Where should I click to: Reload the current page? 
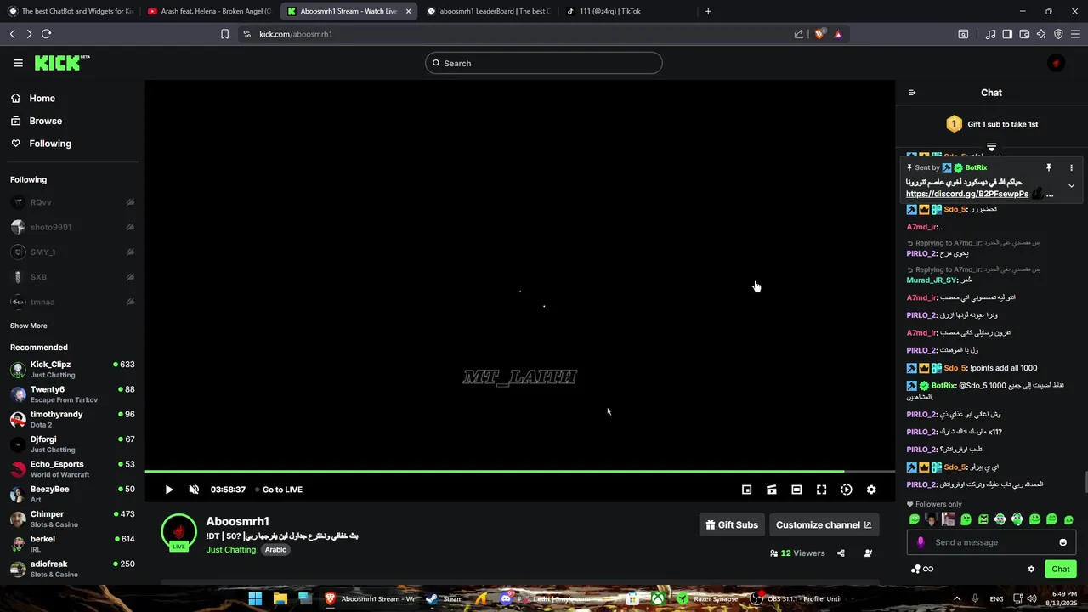tap(46, 34)
